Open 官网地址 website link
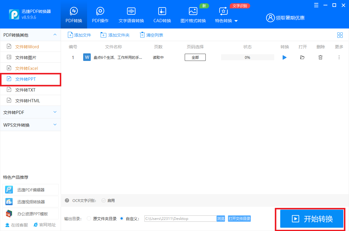Viewport: 349px width, 231px height. pyautogui.click(x=45, y=225)
